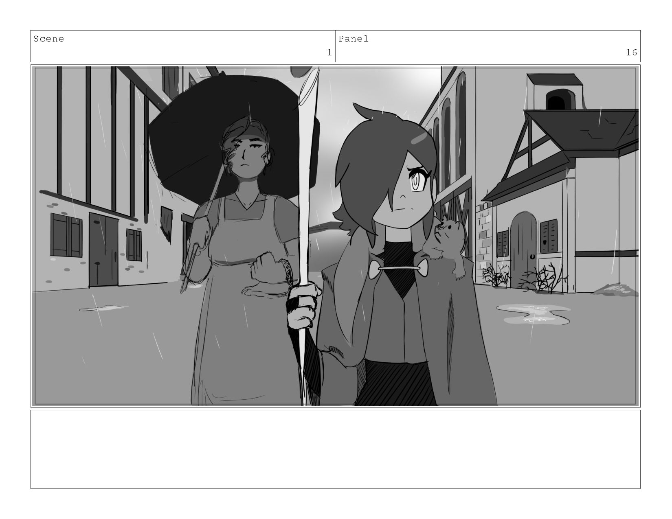Viewport: 672px width, 519px height.
Task: Click the empty notes box below the panel
Action: (335, 449)
